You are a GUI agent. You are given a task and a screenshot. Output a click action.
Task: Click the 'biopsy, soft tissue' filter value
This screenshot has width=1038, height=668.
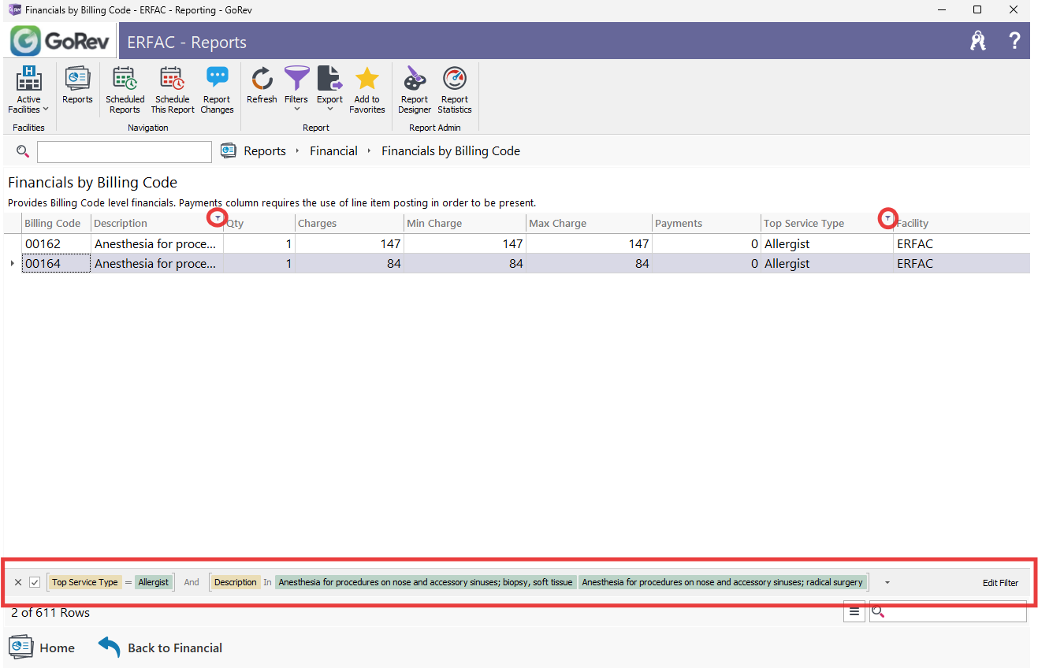(x=426, y=583)
